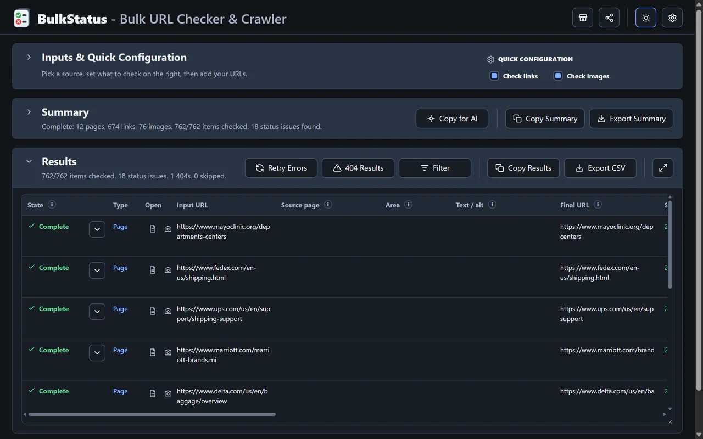Open delta.com row screenshot camera icon
This screenshot has height=439, width=703.
[168, 393]
